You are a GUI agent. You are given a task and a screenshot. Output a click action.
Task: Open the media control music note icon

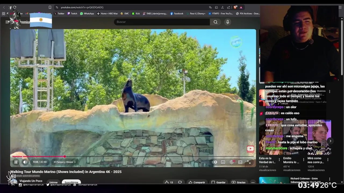tap(223, 7)
